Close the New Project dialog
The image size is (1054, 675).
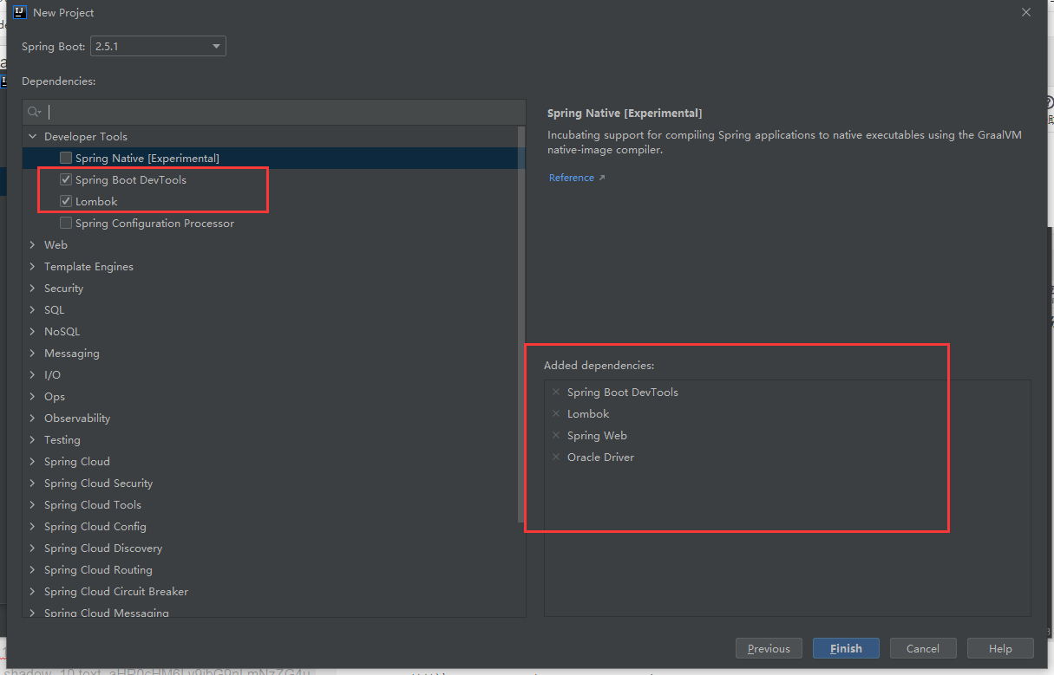click(x=1026, y=12)
